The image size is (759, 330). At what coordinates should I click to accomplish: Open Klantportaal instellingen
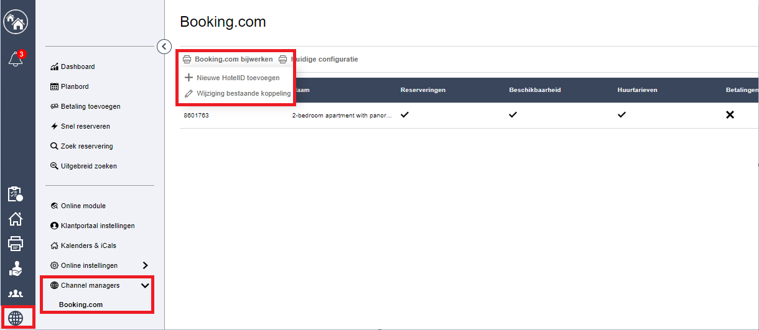click(x=93, y=226)
